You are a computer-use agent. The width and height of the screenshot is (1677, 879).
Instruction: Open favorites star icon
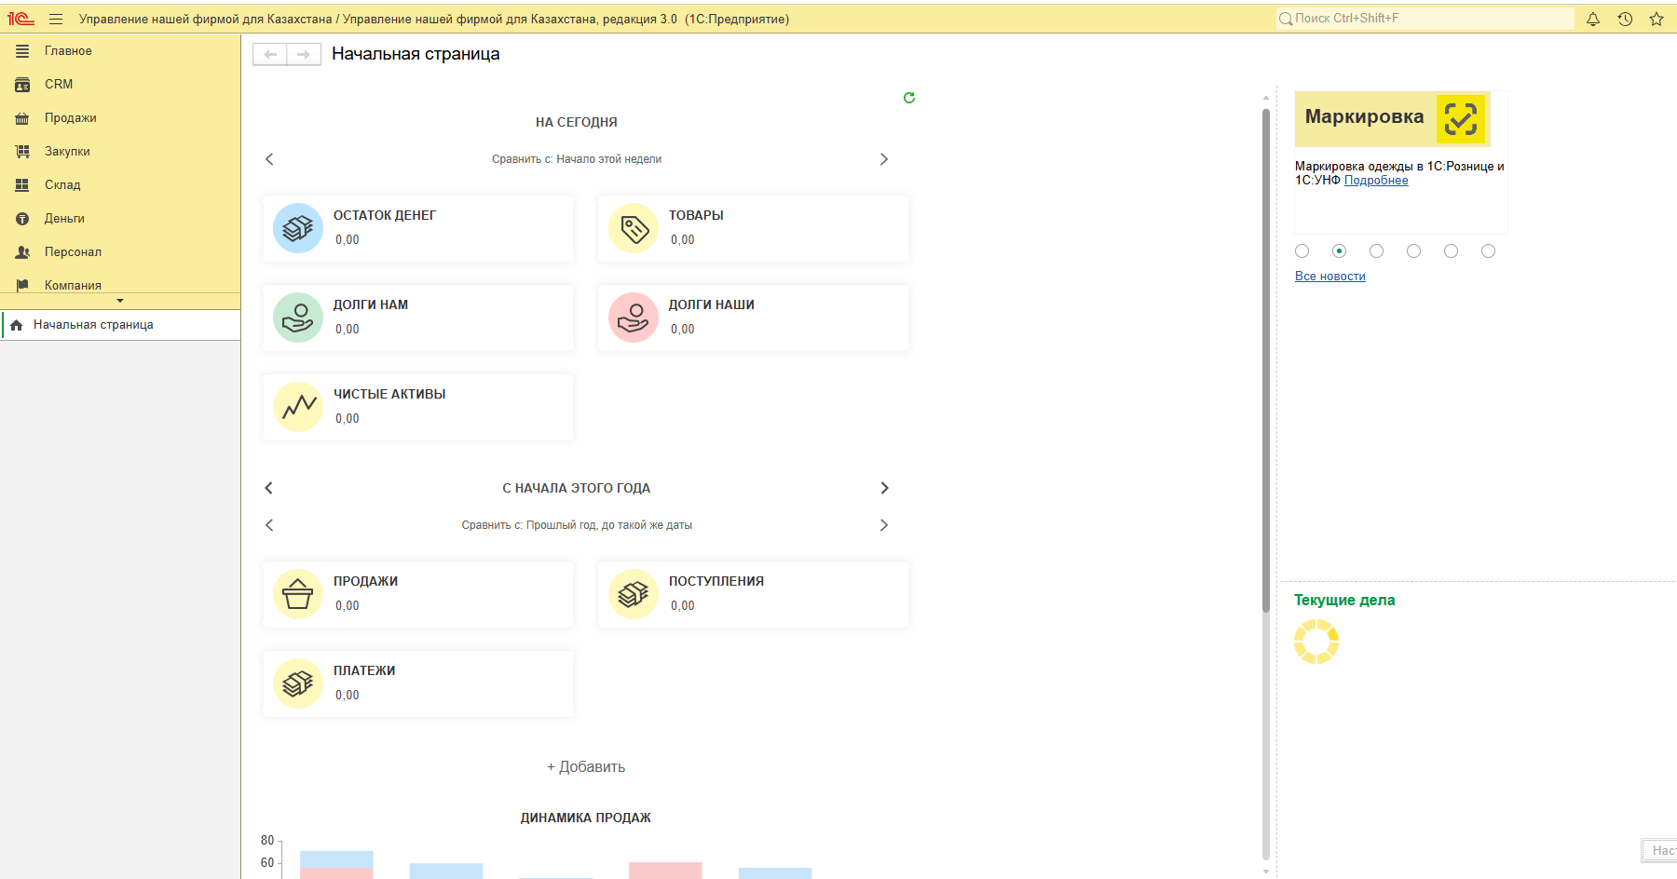(x=1657, y=19)
